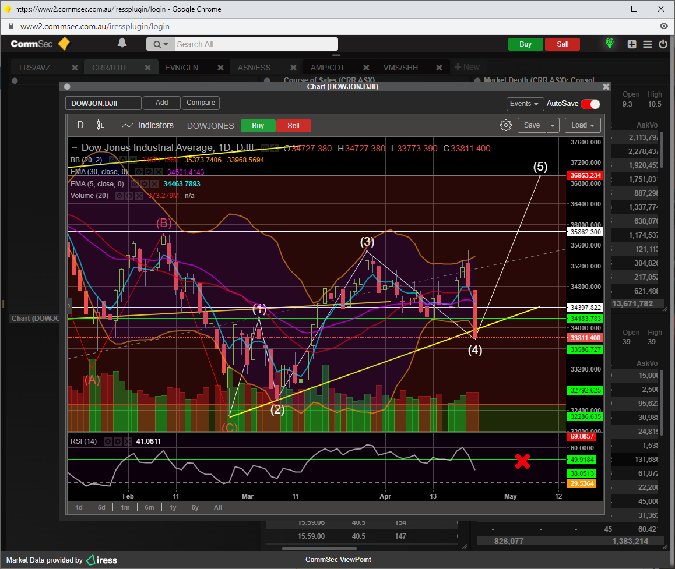Toggle visibility of BB indicator
The image size is (675, 569).
[114, 160]
